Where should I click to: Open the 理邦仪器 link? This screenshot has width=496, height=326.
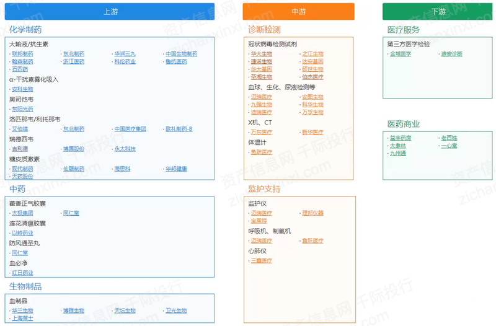(x=313, y=213)
